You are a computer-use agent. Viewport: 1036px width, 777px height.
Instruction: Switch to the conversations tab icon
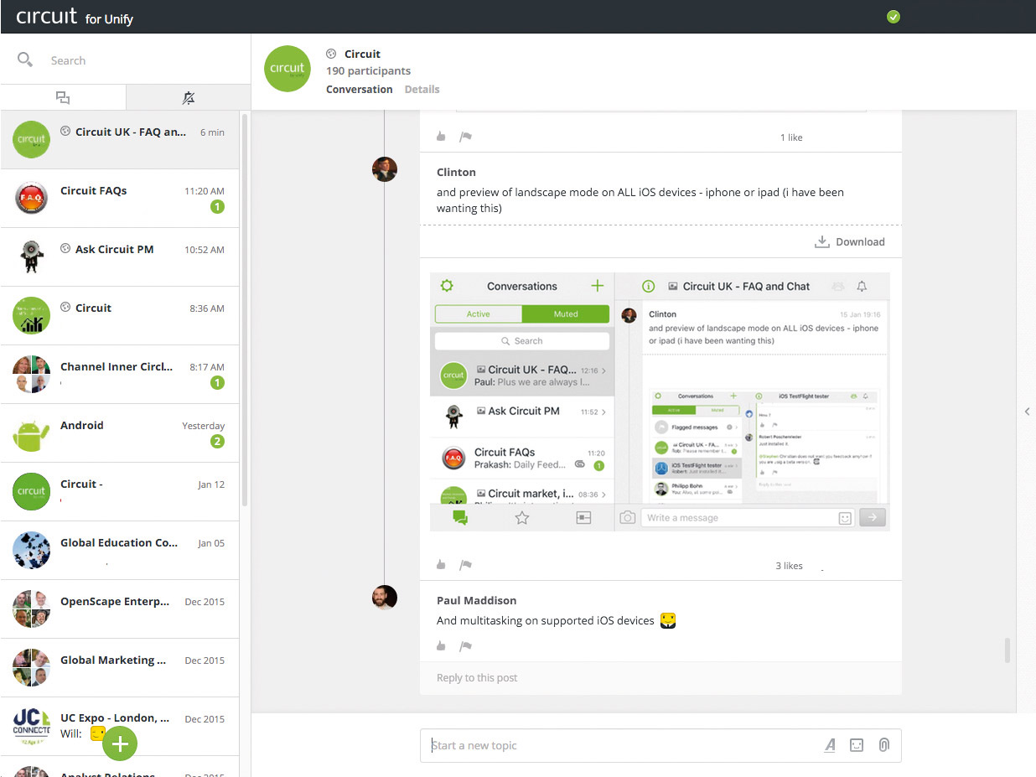(63, 98)
